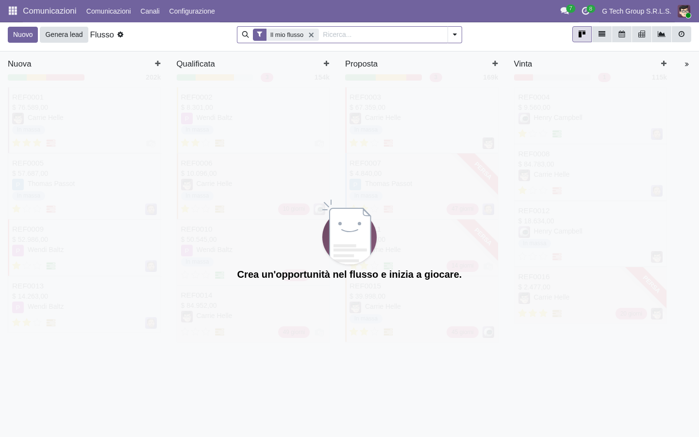
Task: Click the Qualificata column progress bar
Action: [x=215, y=77]
